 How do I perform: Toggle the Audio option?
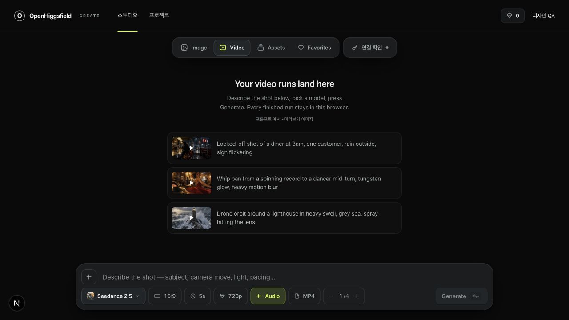pos(268,296)
